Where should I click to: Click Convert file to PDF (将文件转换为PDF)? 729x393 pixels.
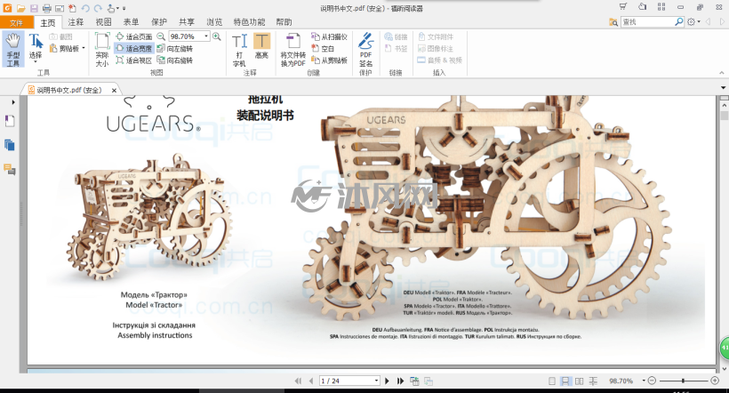click(292, 50)
